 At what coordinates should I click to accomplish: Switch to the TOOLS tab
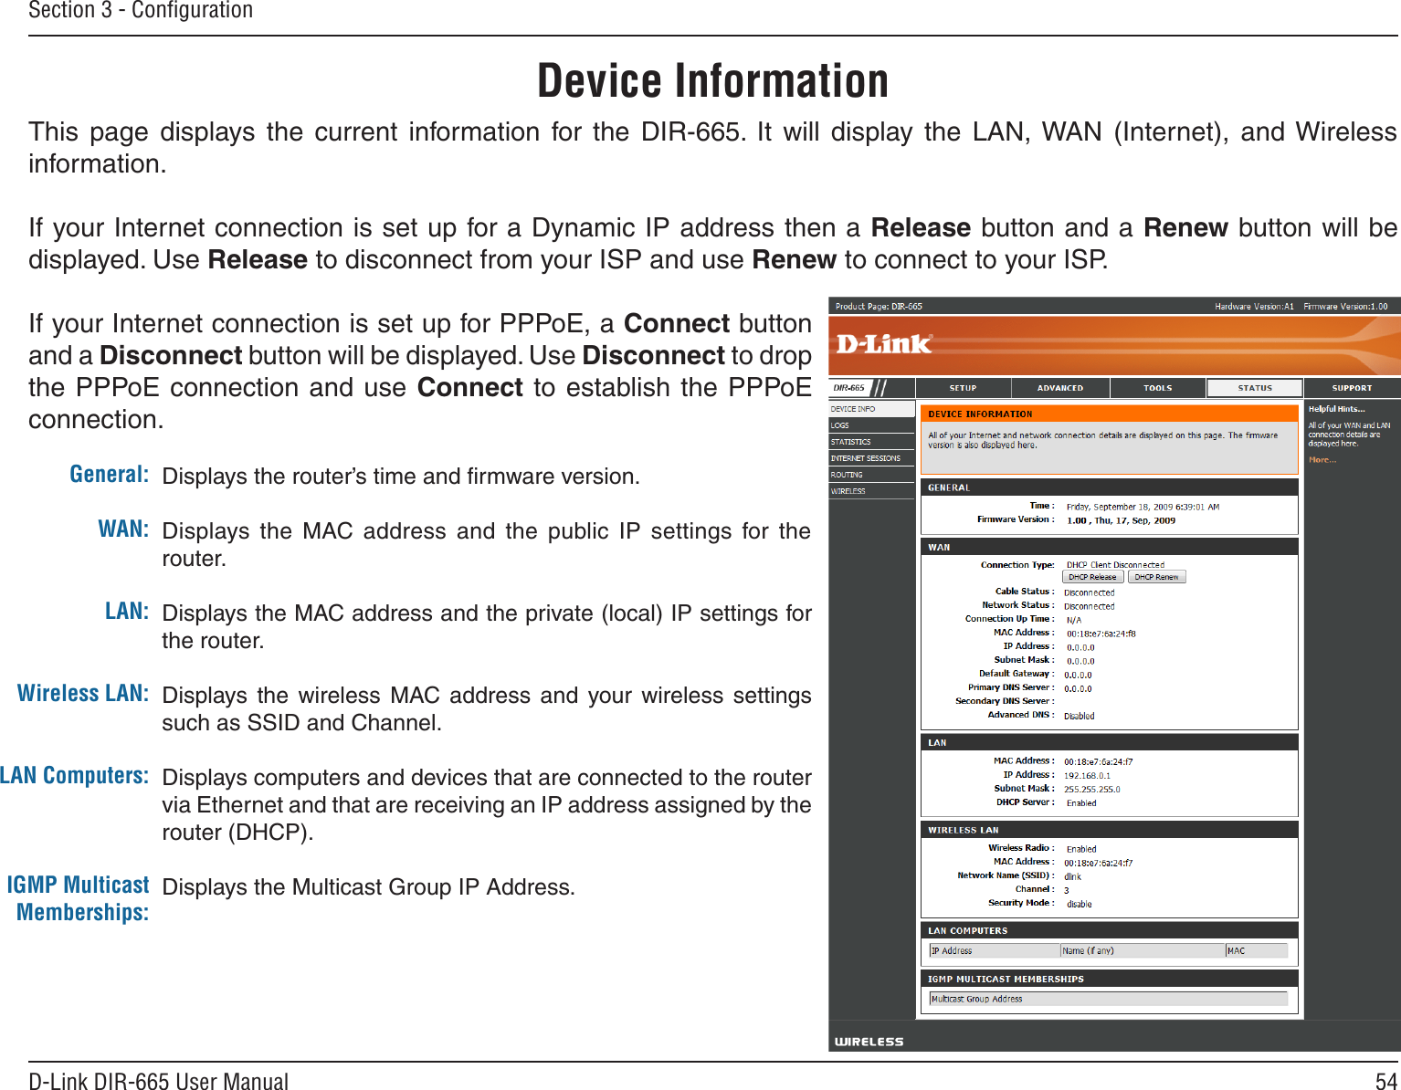coord(1157,388)
